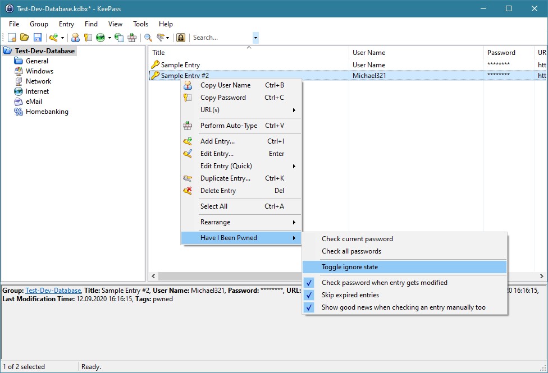548x373 pixels.
Task: Click the KeePass lock icon in title bar
Action: [10, 9]
